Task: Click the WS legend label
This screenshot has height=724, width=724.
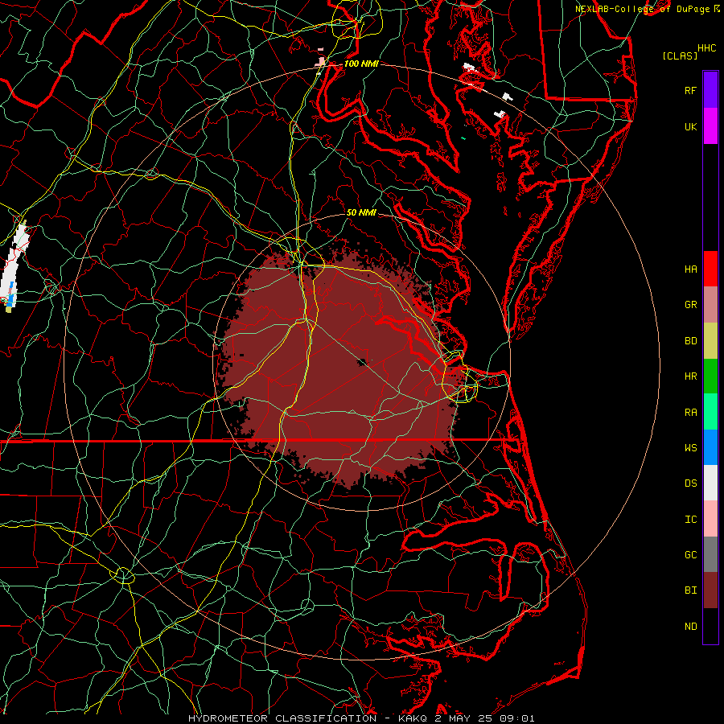Action: click(x=690, y=448)
